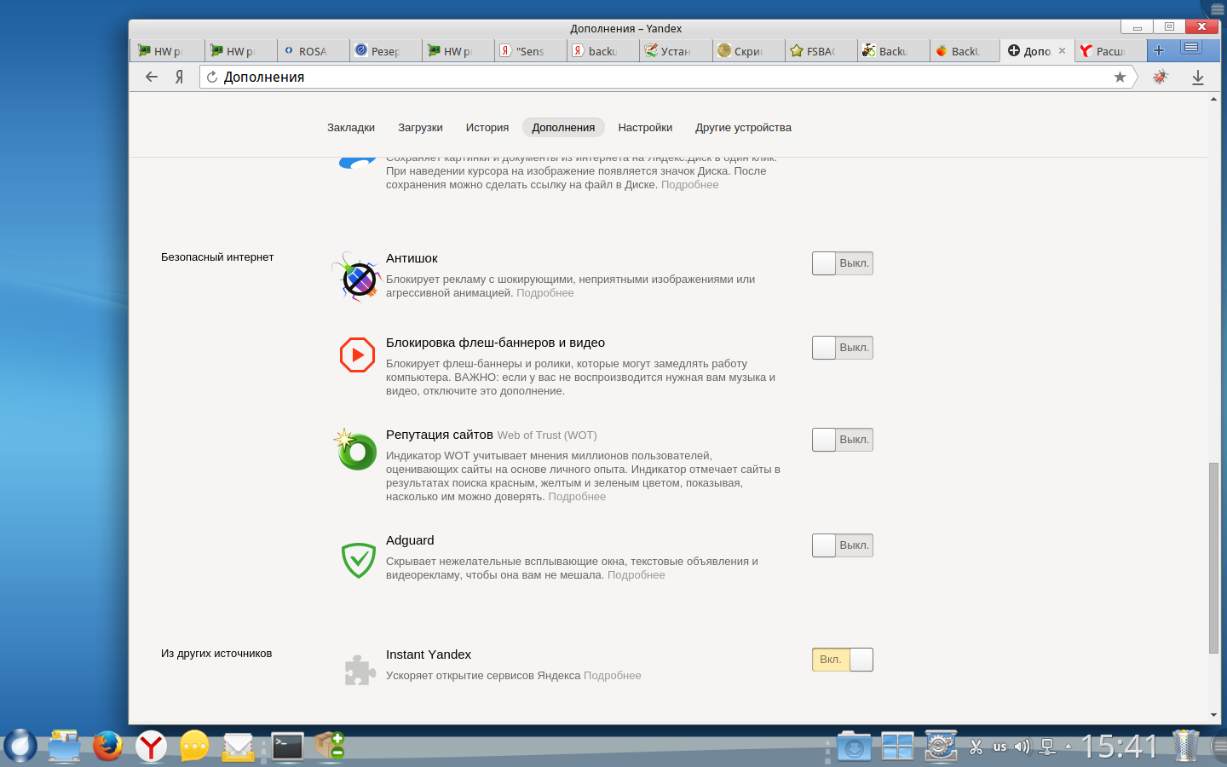Open Подробнее link for Яндекс.Диск description
The width and height of the screenshot is (1227, 767).
(x=690, y=185)
